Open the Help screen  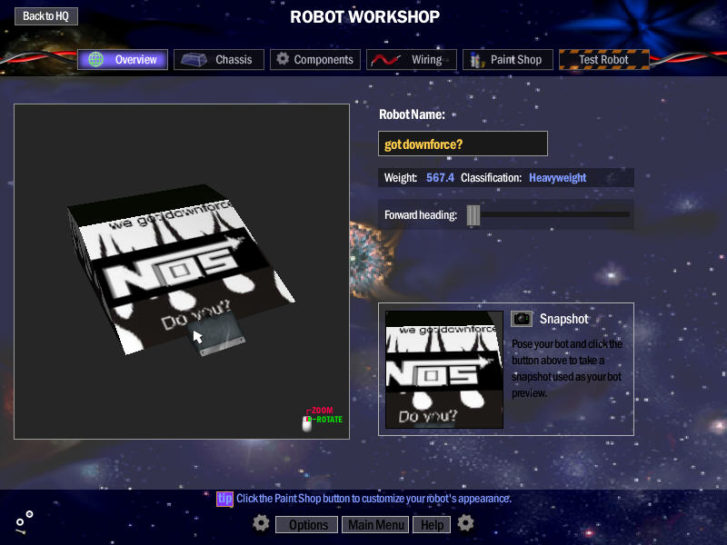[x=432, y=525]
